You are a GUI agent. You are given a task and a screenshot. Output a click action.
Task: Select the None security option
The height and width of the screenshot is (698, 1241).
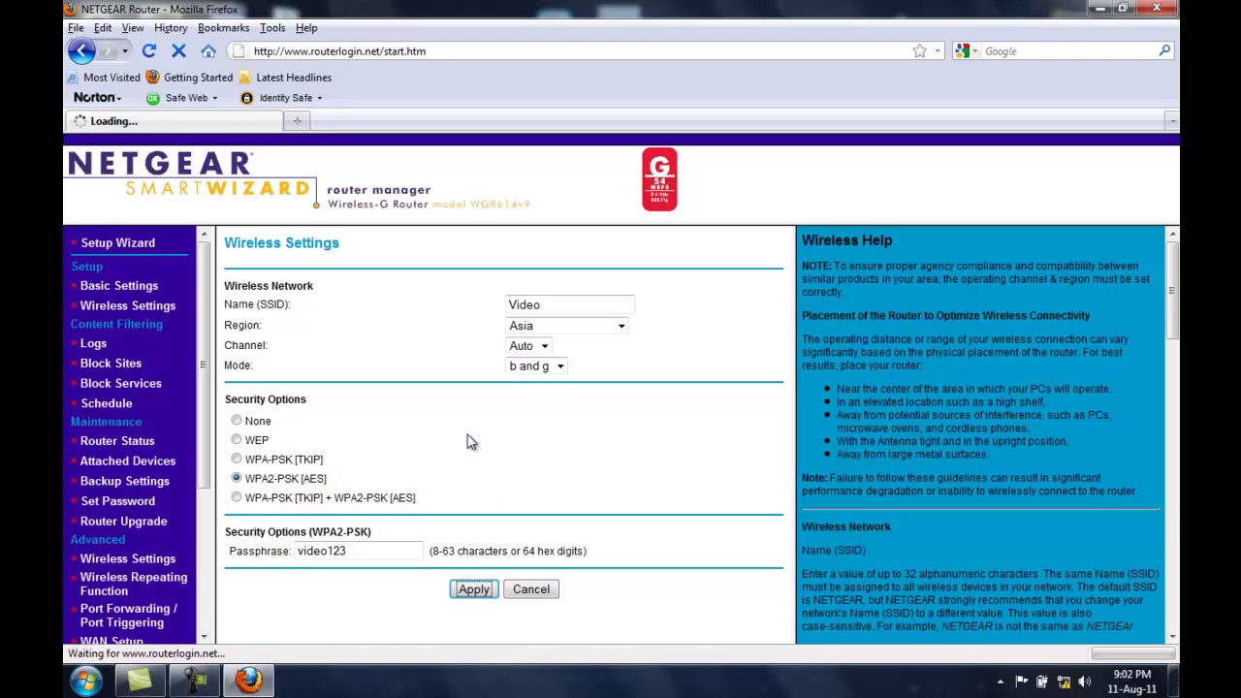237,421
